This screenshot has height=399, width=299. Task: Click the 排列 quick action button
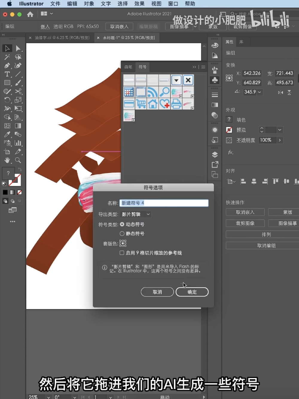266,234
